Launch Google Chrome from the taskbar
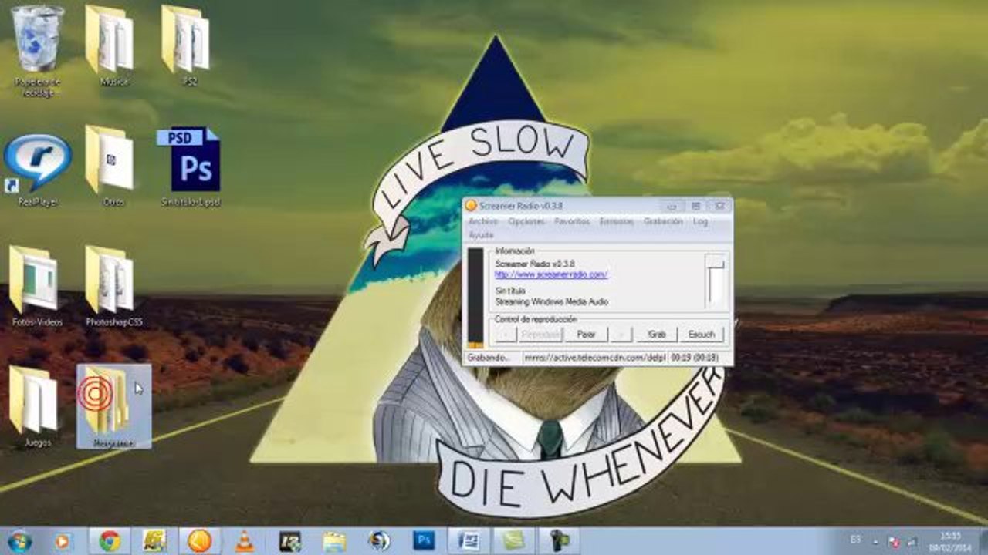The width and height of the screenshot is (988, 555). [x=110, y=541]
